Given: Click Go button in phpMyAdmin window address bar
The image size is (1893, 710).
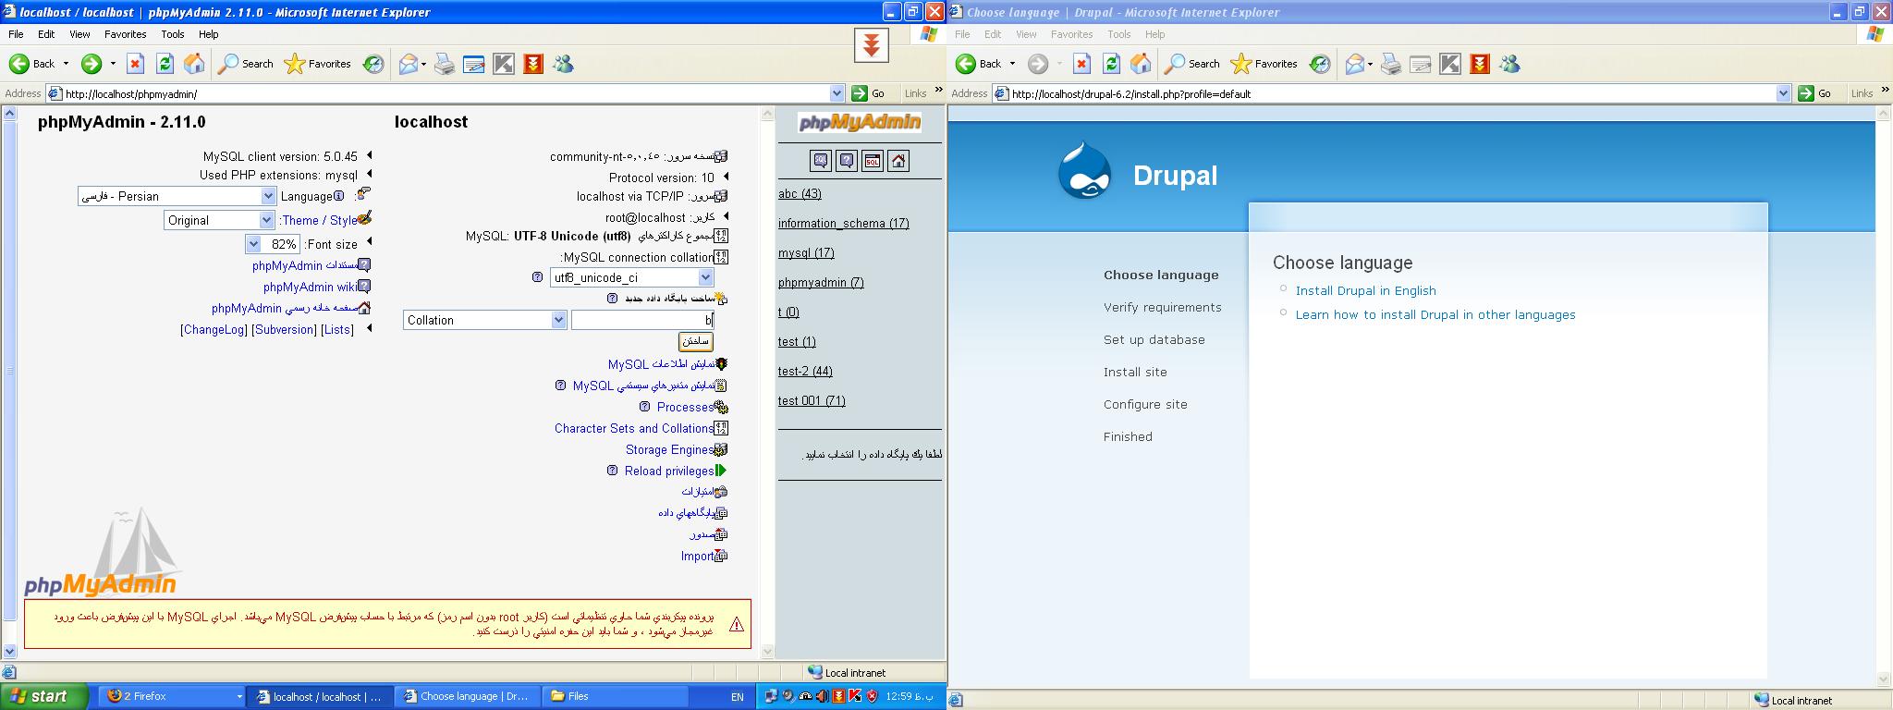Looking at the screenshot, I should tap(869, 93).
